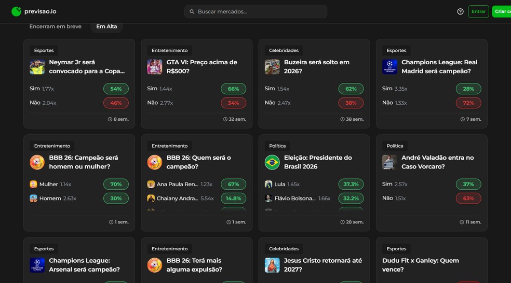Open Dudu Fit x Ganley market title
The width and height of the screenshot is (511, 283).
(421, 265)
